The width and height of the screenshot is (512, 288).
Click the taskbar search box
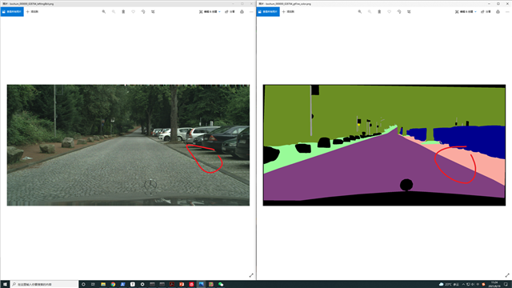tap(45, 285)
